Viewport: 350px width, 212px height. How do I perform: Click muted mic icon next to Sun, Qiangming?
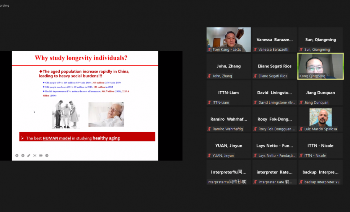tap(301, 50)
